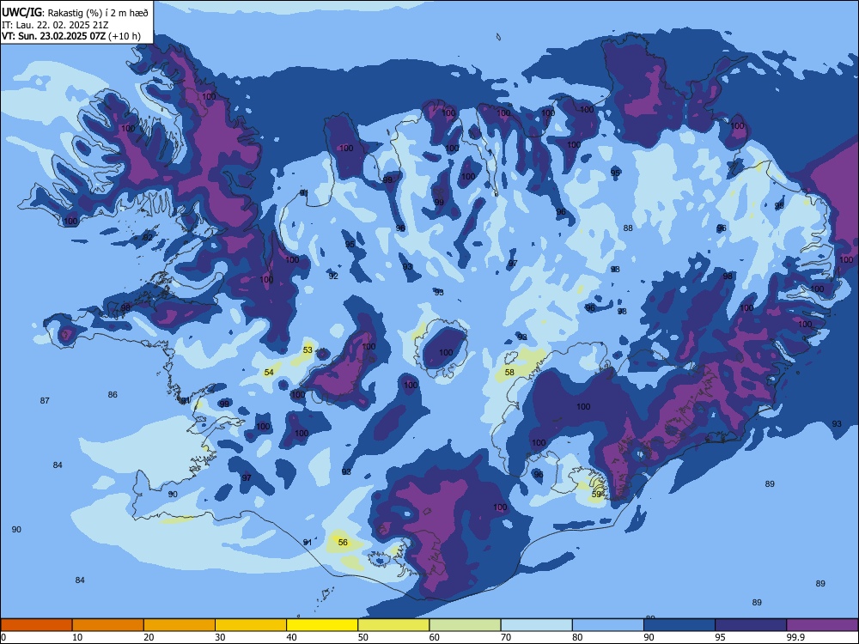Click the orange 10–20 legend swatch

[108, 625]
